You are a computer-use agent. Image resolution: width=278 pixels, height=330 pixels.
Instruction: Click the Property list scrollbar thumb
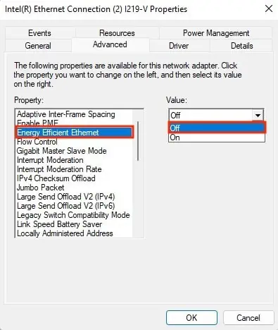tap(138, 141)
